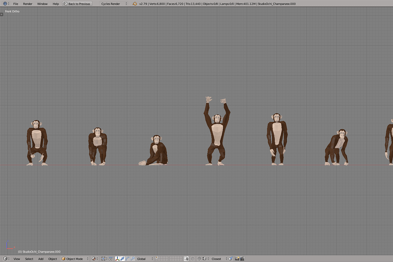Click the squatting chimpanzee on the far left
393x262 pixels.
click(37, 143)
